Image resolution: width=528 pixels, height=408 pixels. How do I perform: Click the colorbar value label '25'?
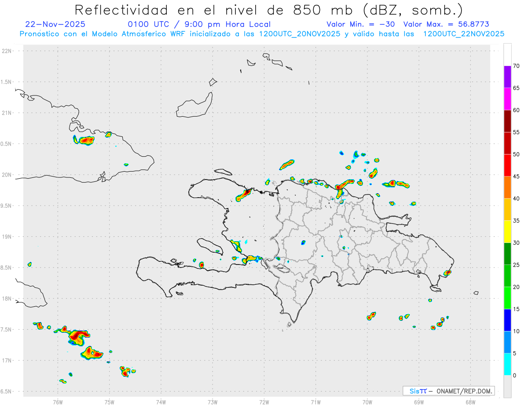click(x=516, y=265)
